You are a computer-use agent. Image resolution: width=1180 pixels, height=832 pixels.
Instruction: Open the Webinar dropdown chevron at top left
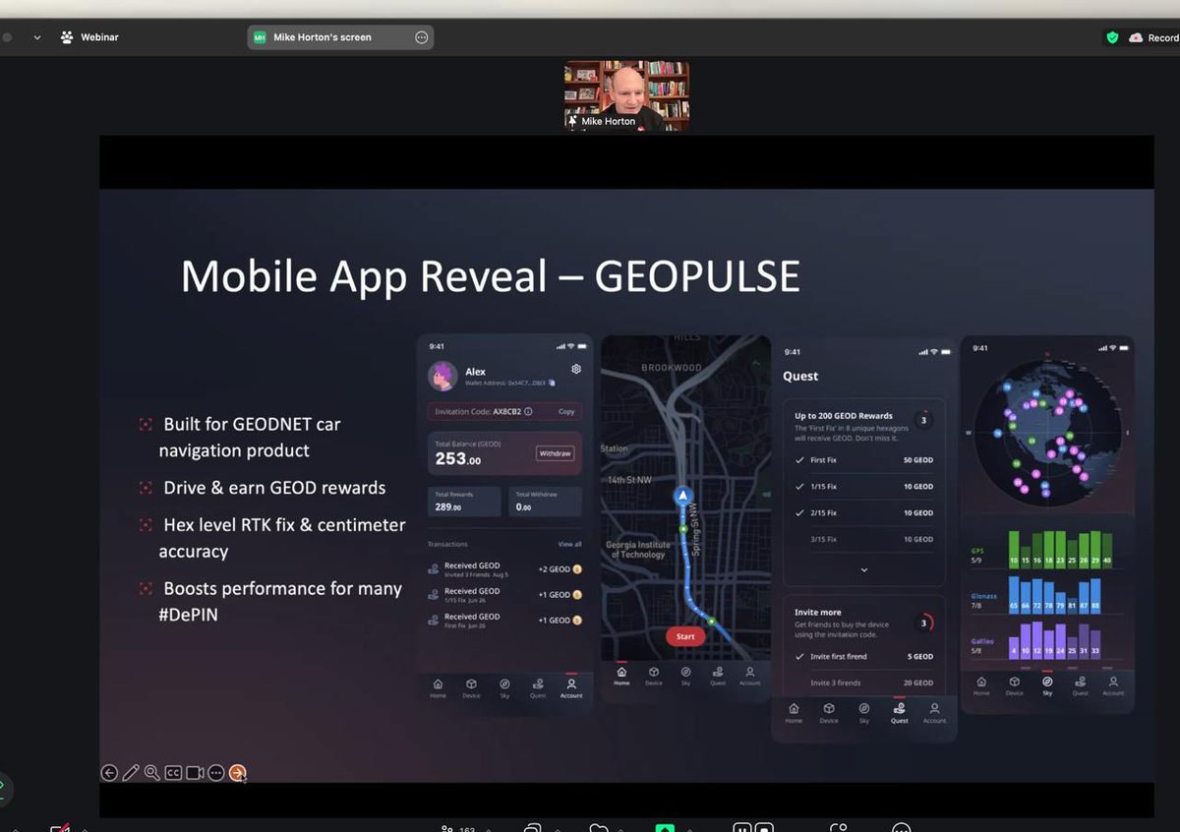[35, 36]
